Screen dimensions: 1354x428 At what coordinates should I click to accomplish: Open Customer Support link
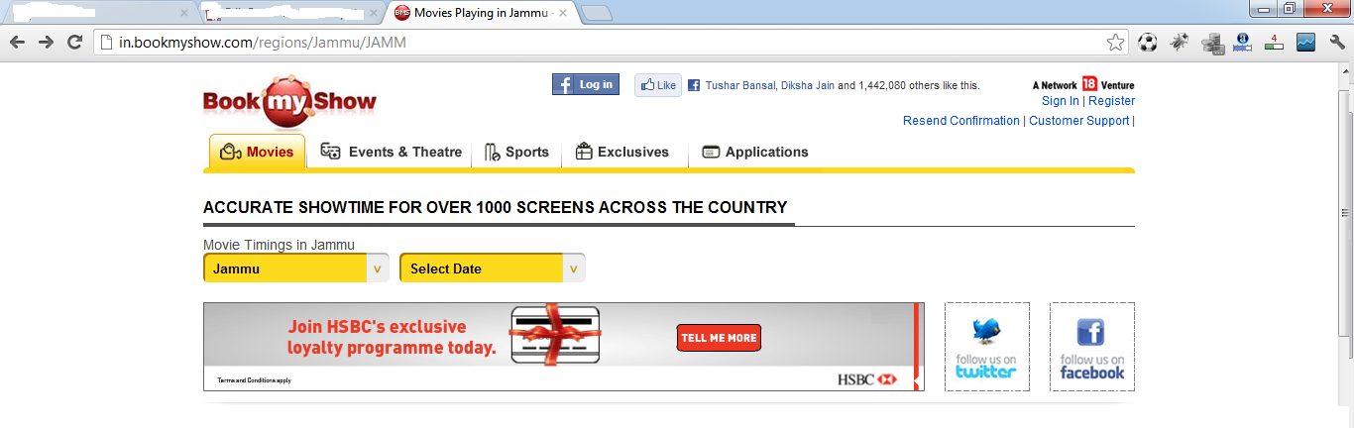click(x=1079, y=121)
